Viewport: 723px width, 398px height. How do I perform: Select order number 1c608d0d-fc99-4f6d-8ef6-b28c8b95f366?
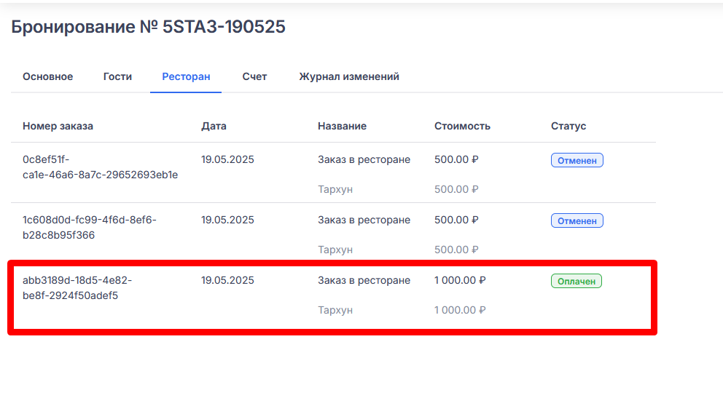[90, 227]
